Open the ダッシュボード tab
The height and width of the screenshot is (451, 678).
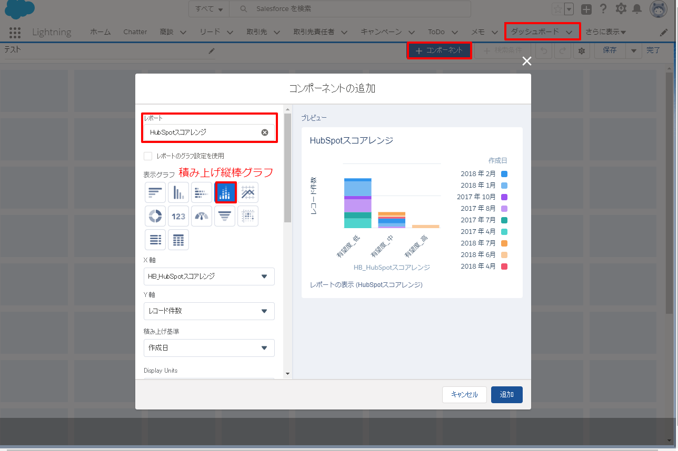(542, 32)
